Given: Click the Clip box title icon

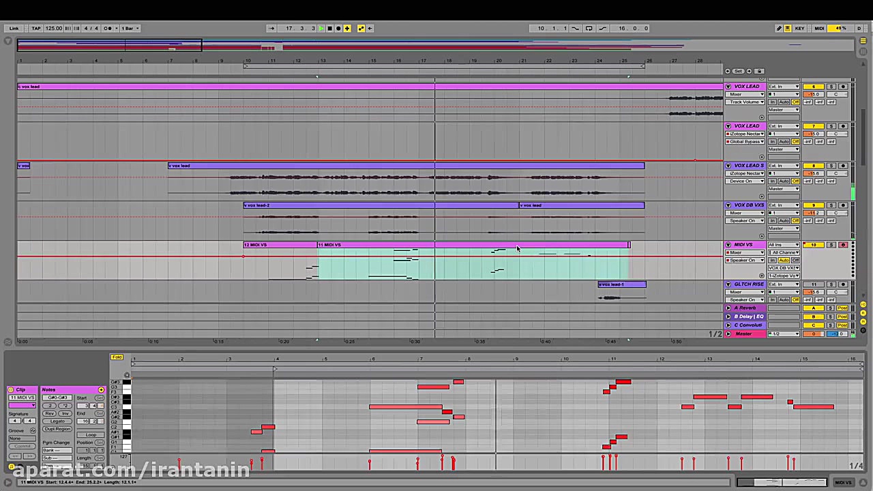Looking at the screenshot, I should (11, 389).
